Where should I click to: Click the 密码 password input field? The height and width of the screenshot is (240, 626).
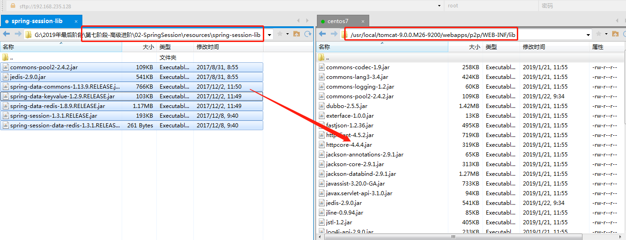pos(581,6)
